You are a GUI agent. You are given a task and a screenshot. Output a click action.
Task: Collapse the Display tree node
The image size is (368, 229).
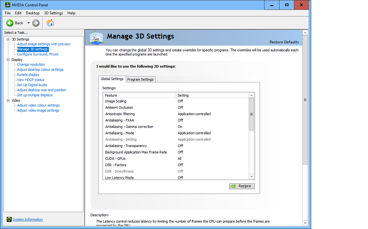coord(8,60)
